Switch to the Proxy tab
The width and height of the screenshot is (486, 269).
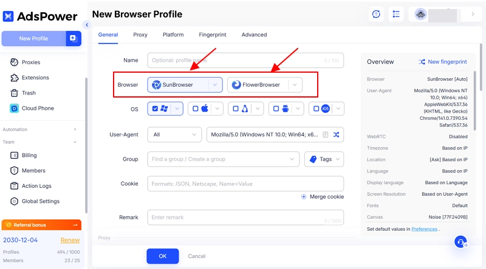[140, 35]
